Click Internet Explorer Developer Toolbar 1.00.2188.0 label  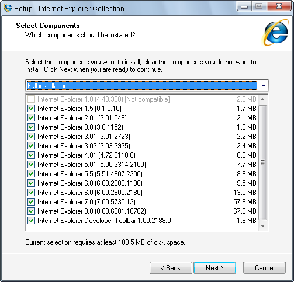(x=104, y=221)
